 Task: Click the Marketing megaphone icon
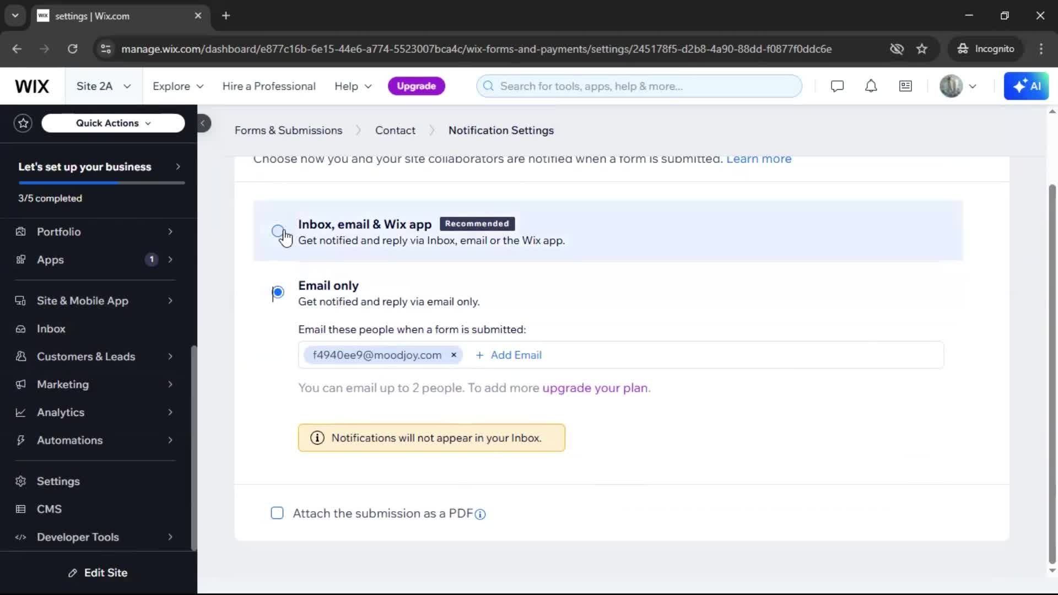point(21,385)
